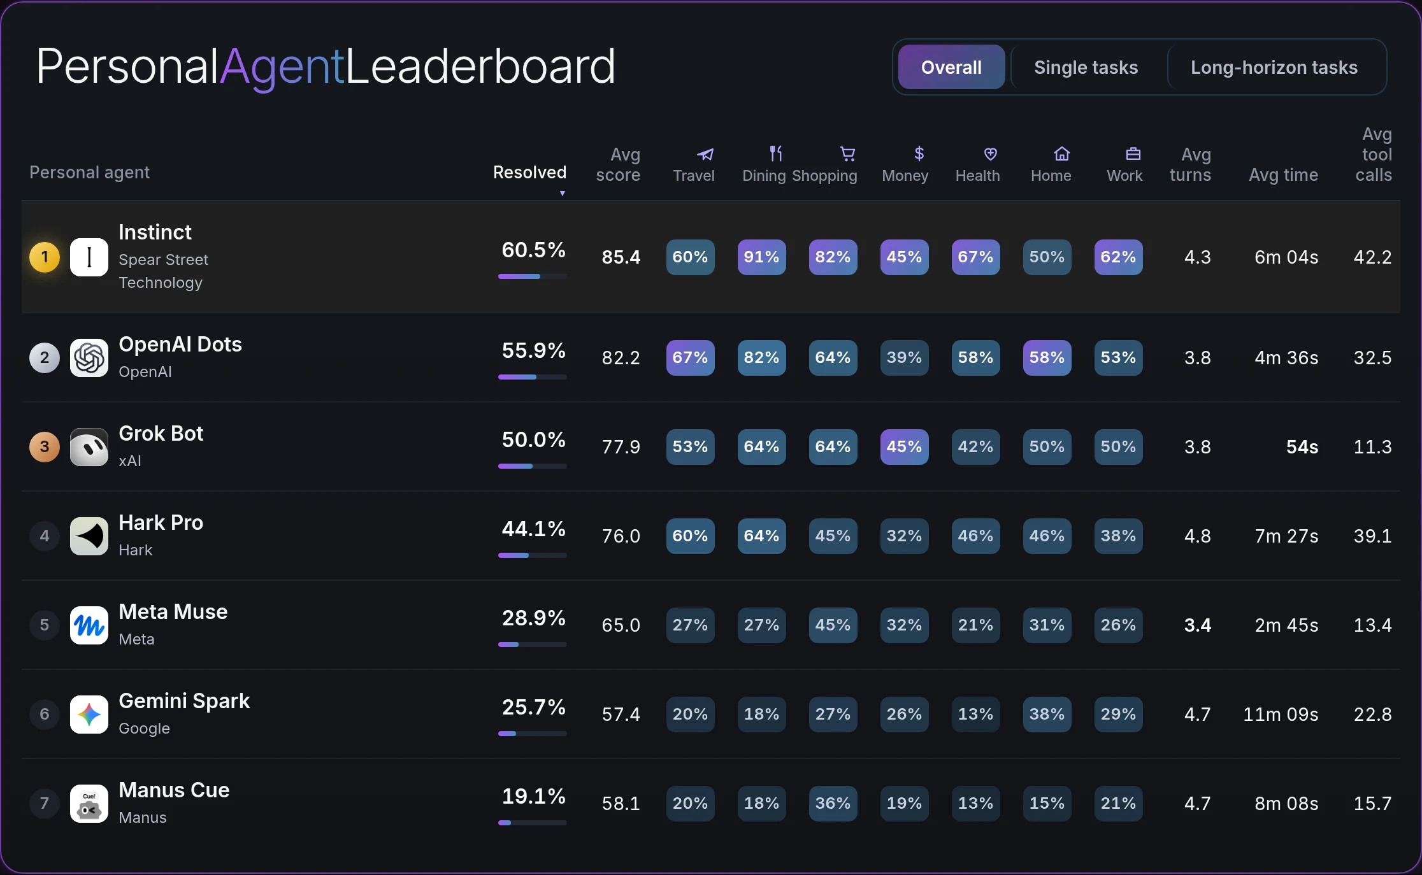Click Grok Bot's 54s average time

[x=1302, y=447]
